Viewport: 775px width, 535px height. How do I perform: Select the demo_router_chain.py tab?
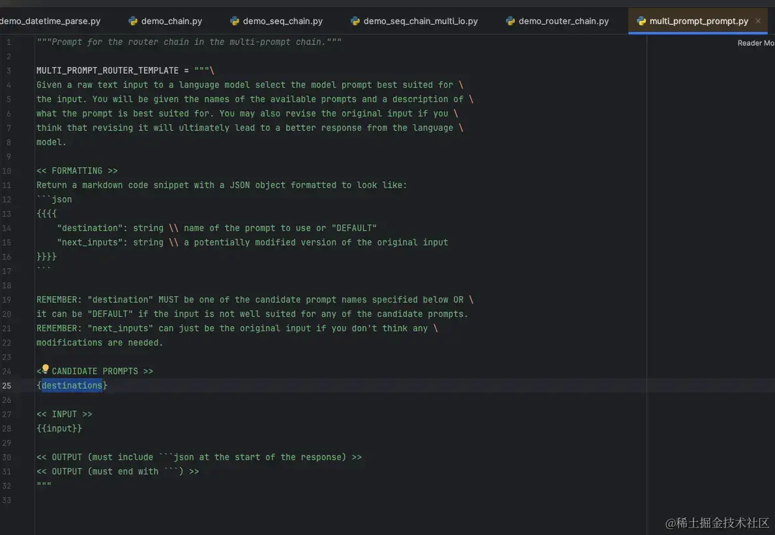(x=557, y=21)
